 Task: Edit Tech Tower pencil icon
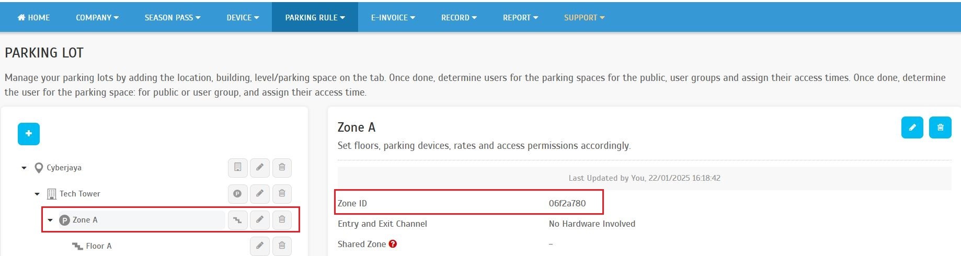(x=260, y=194)
